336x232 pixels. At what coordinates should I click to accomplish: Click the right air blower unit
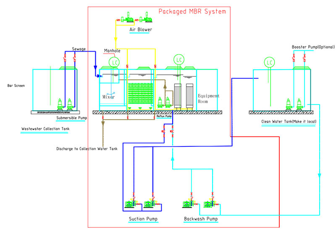point(147,19)
